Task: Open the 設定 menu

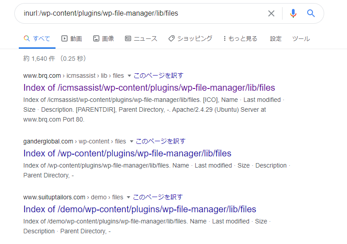Action: point(276,38)
